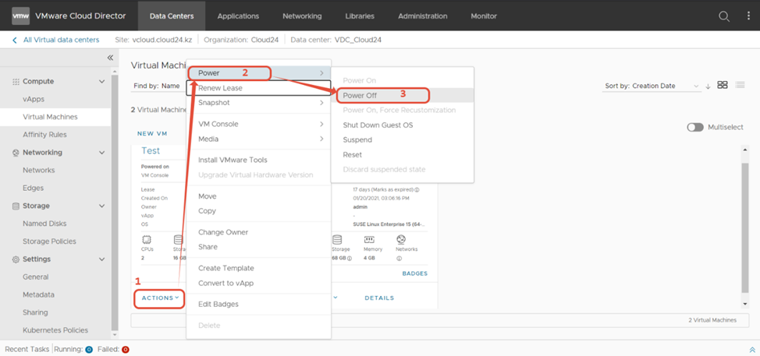Collapse the left sidebar with double chevron
760x356 pixels.
coord(110,58)
